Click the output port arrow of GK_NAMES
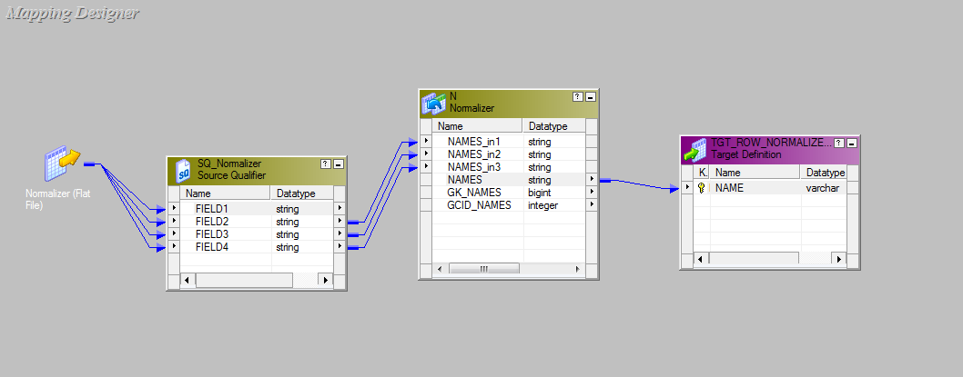963x377 pixels. (592, 193)
